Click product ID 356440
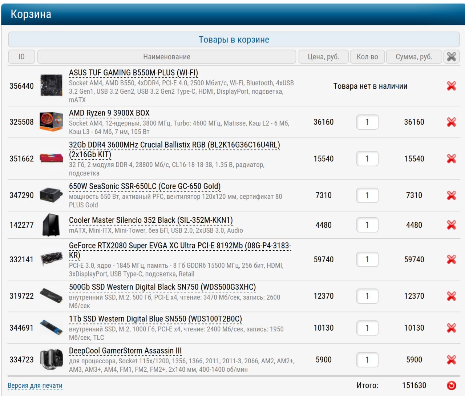Viewport: 465px width, 396px height. (21, 86)
